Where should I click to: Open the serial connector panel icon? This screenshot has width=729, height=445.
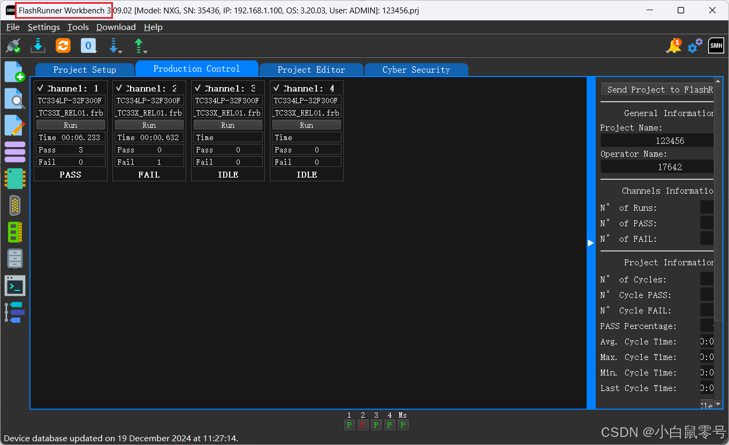tap(14, 205)
